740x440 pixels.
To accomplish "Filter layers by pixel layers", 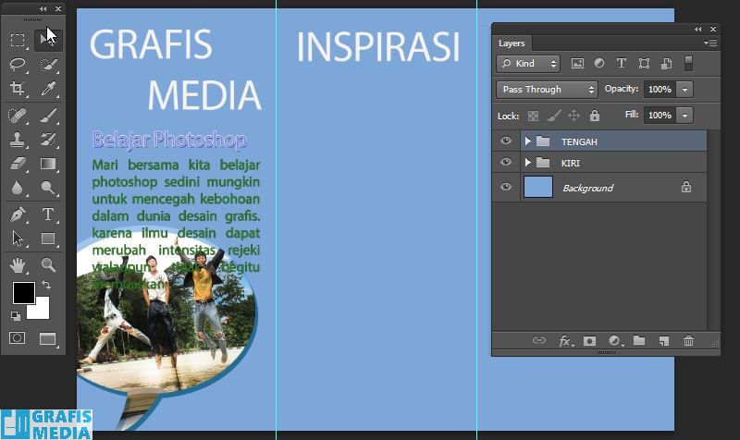I will point(577,64).
